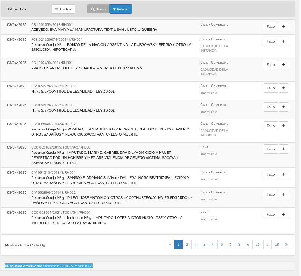Go to results page 3

click(x=196, y=245)
